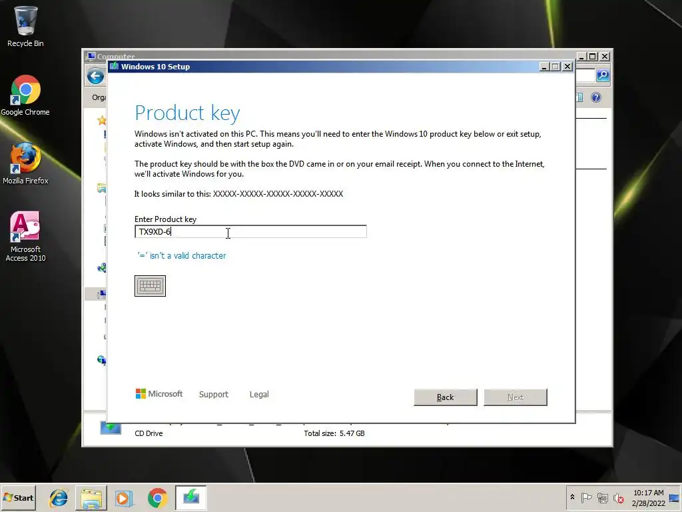
Task: Click the Favorites star in Computer window
Action: click(102, 121)
